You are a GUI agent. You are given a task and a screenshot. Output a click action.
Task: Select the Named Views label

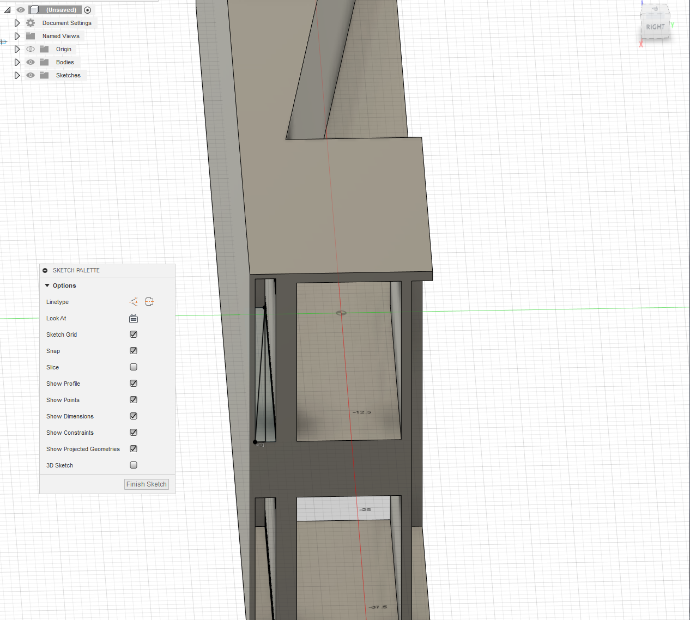[x=61, y=36]
